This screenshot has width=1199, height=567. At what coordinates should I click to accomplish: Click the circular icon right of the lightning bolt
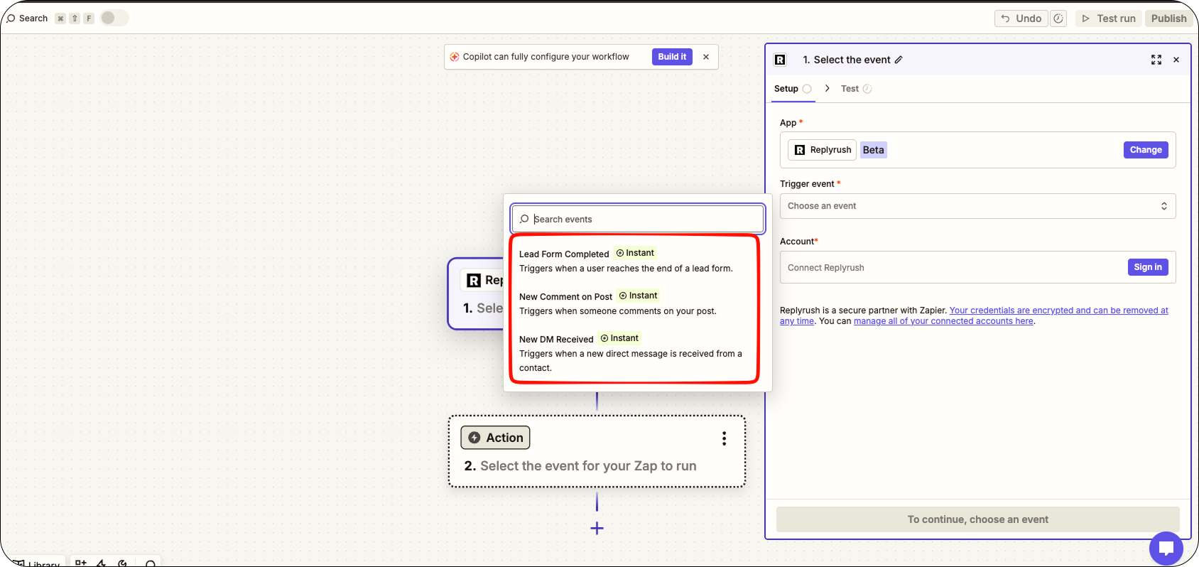[122, 563]
